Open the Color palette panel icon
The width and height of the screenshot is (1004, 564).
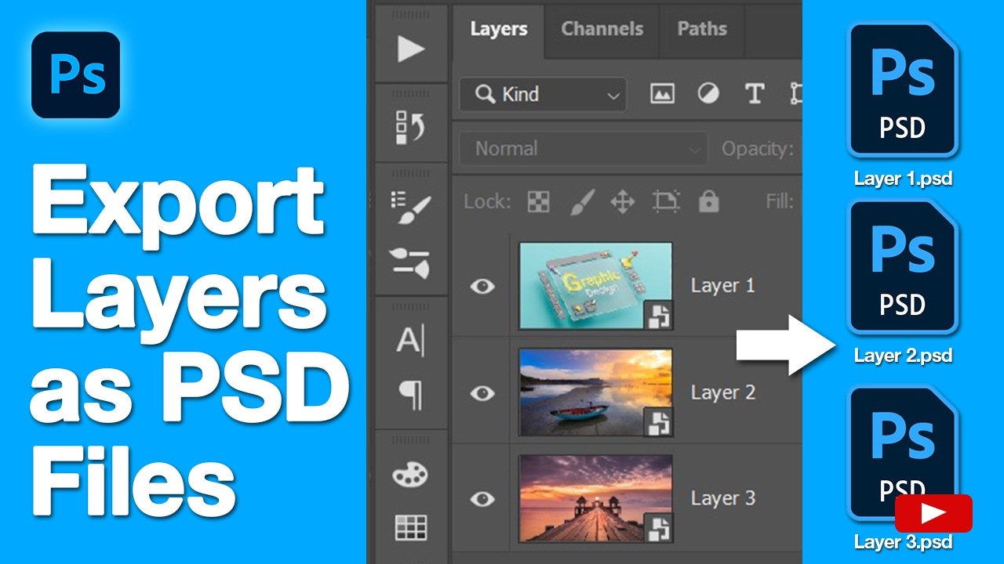[411, 475]
